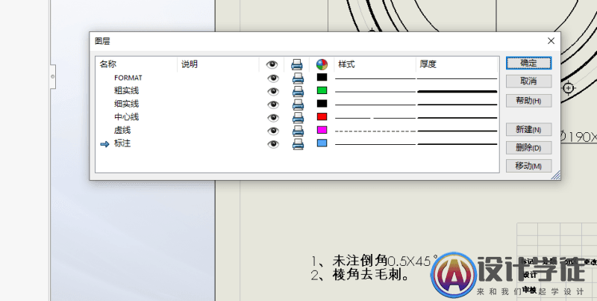Change the blue color of 标注 layer

(322, 143)
